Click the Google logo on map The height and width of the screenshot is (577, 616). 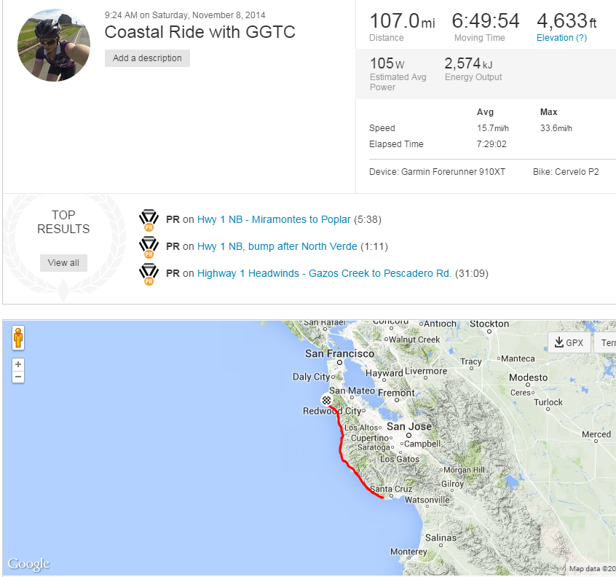[x=28, y=564]
